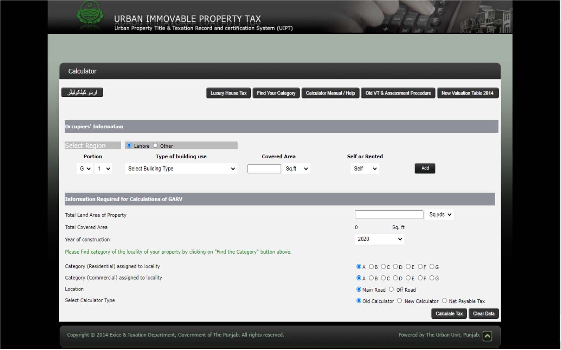
Task: Click the scroll-to-top arrow icon in footer
Action: click(487, 336)
